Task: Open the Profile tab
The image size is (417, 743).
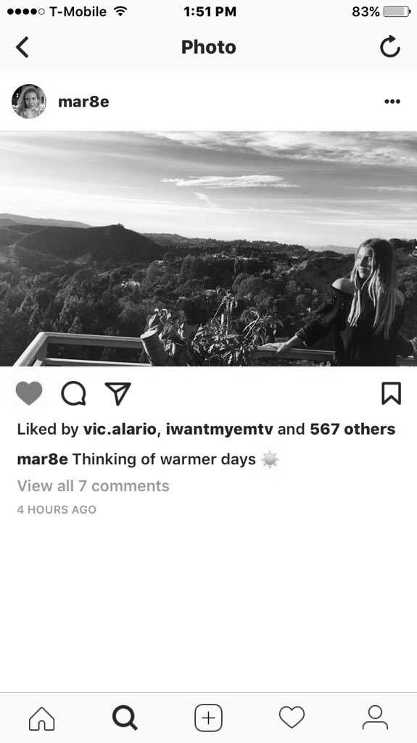Action: (x=376, y=718)
